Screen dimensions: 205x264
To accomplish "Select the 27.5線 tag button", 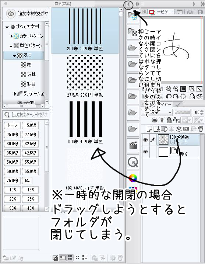I will pos(31,134).
